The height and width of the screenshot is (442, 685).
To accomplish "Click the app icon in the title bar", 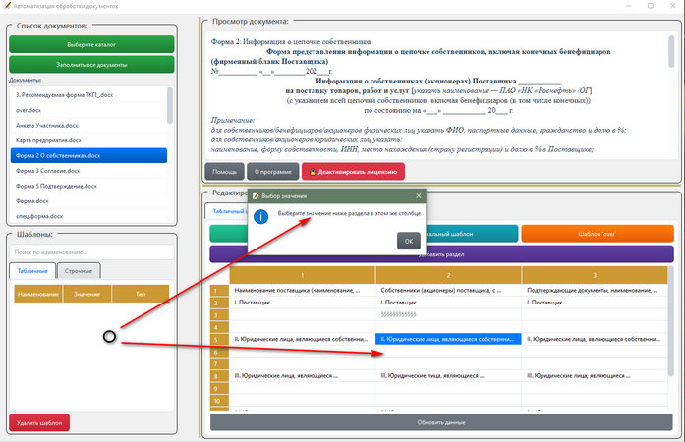I will [7, 6].
